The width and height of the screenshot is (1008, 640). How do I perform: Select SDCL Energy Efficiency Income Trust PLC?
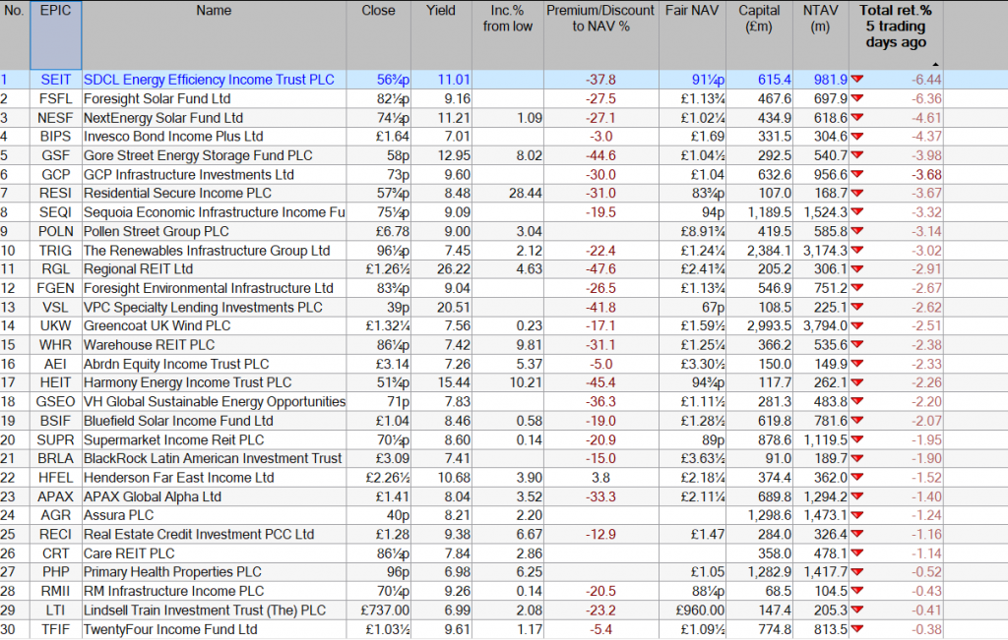[x=209, y=80]
